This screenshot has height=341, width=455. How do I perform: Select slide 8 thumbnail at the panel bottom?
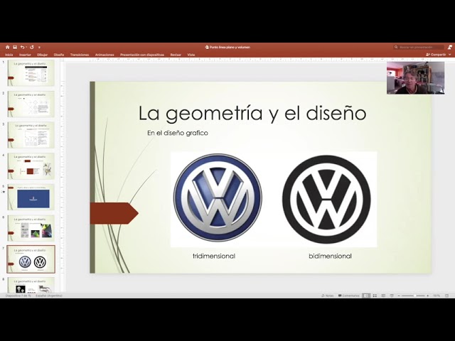click(x=31, y=285)
